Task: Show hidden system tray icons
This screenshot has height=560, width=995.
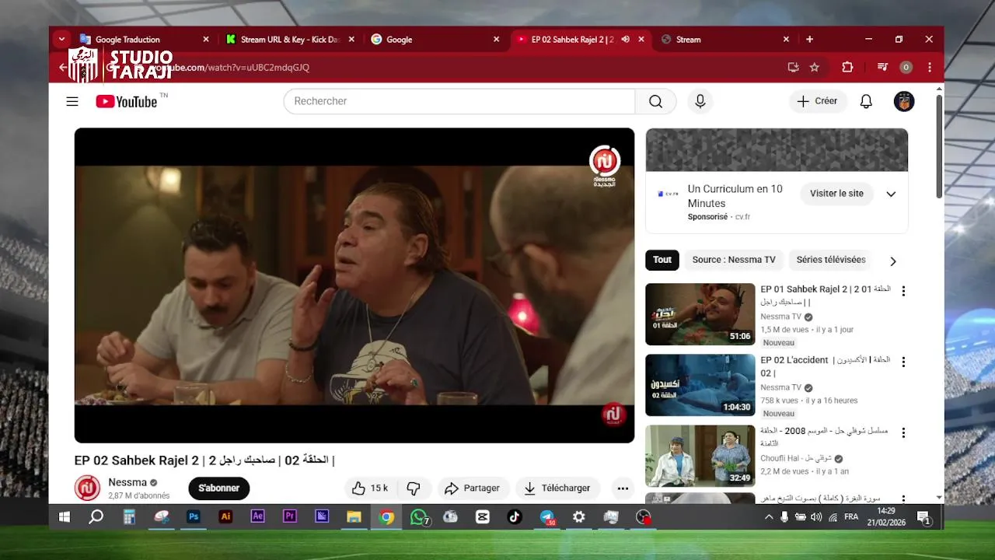Action: (x=769, y=516)
